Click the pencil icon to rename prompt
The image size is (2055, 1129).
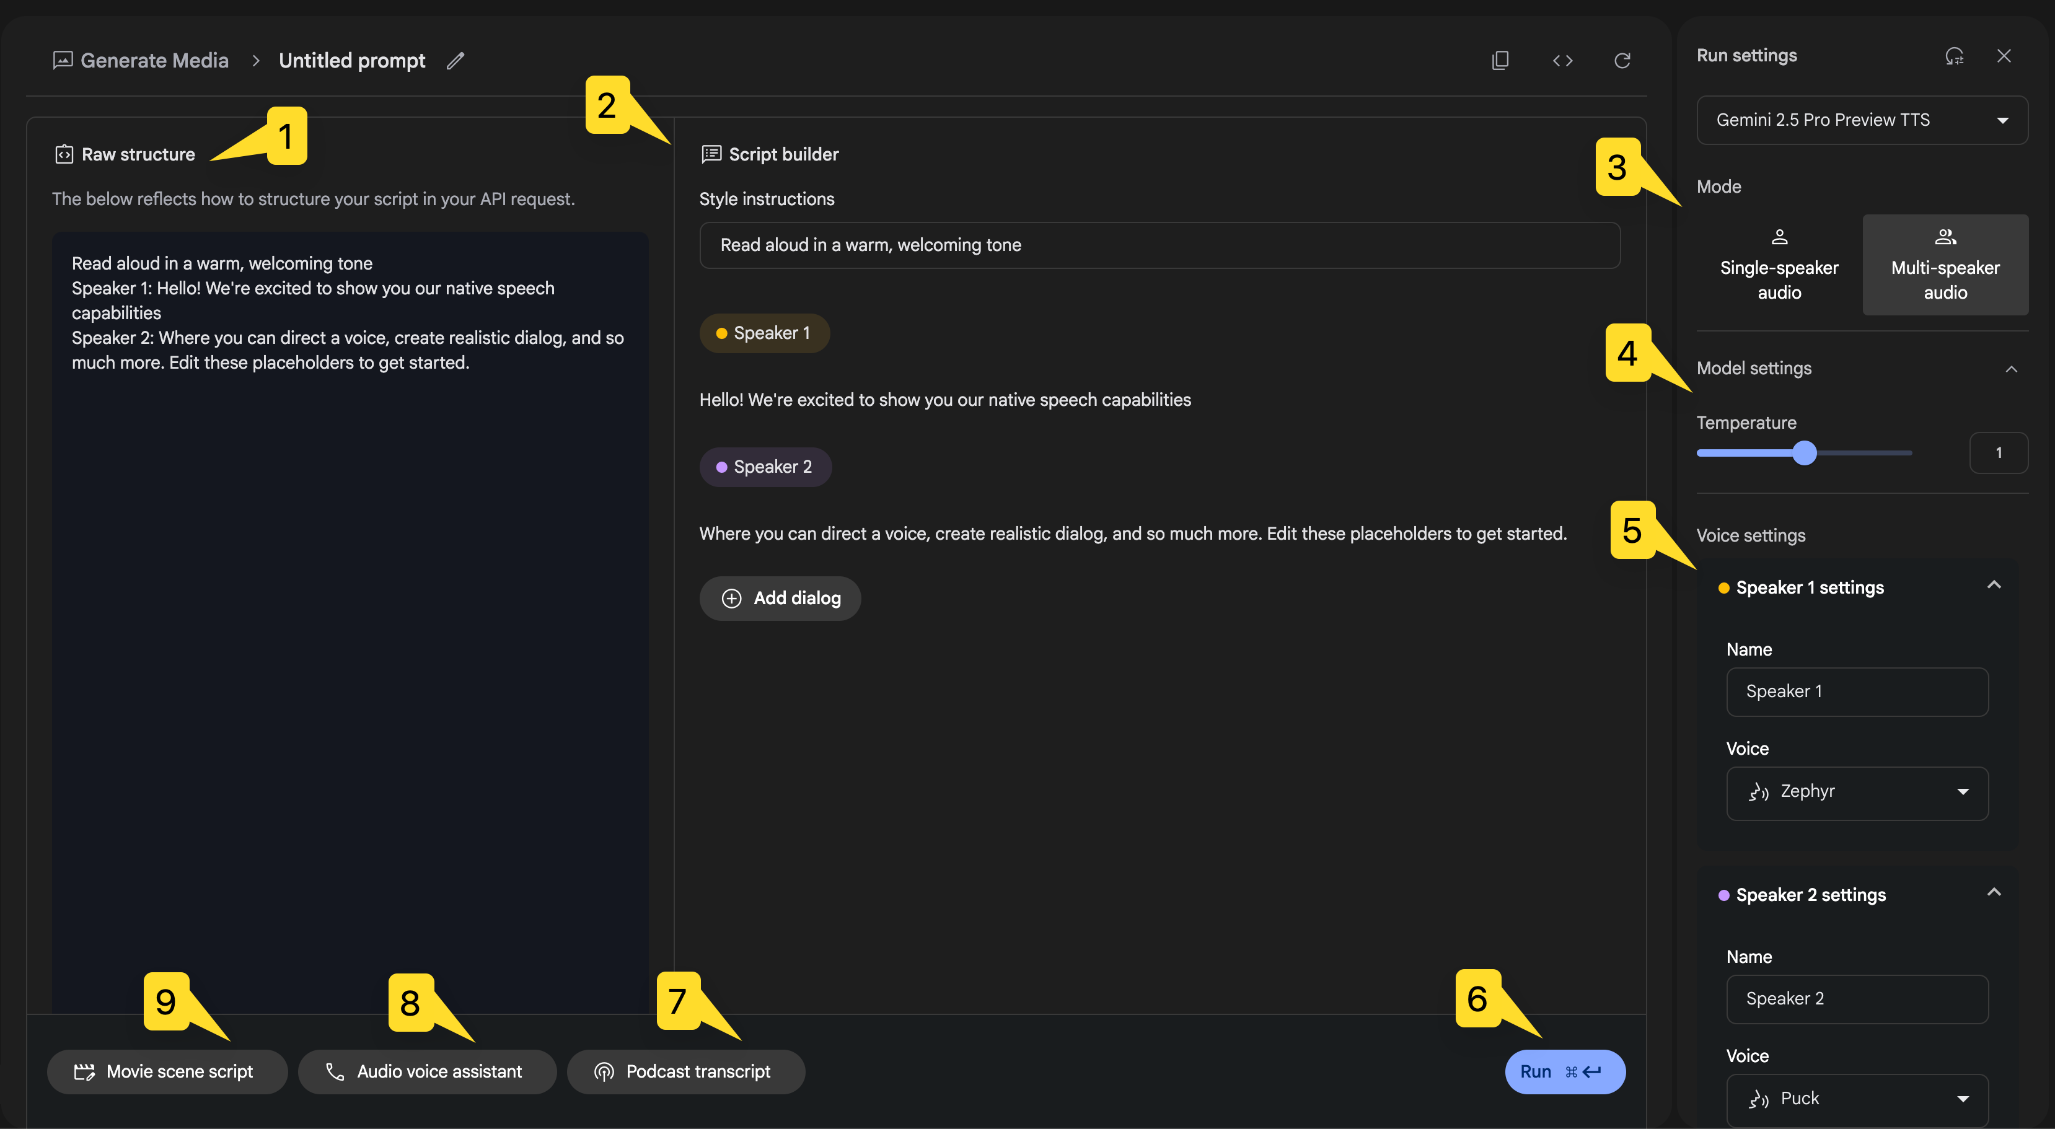click(x=455, y=61)
